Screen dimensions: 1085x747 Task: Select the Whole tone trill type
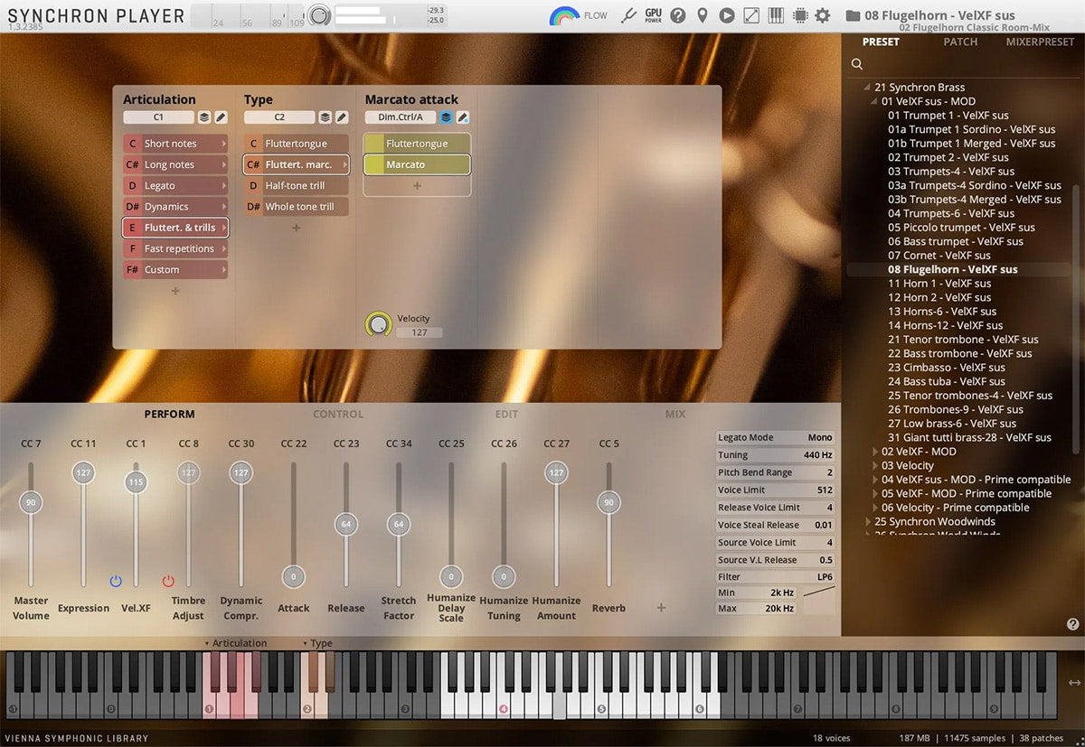(296, 207)
